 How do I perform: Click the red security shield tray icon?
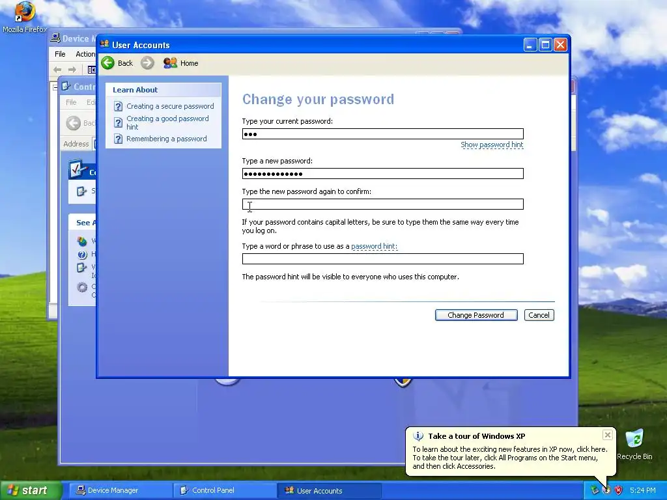(x=619, y=490)
